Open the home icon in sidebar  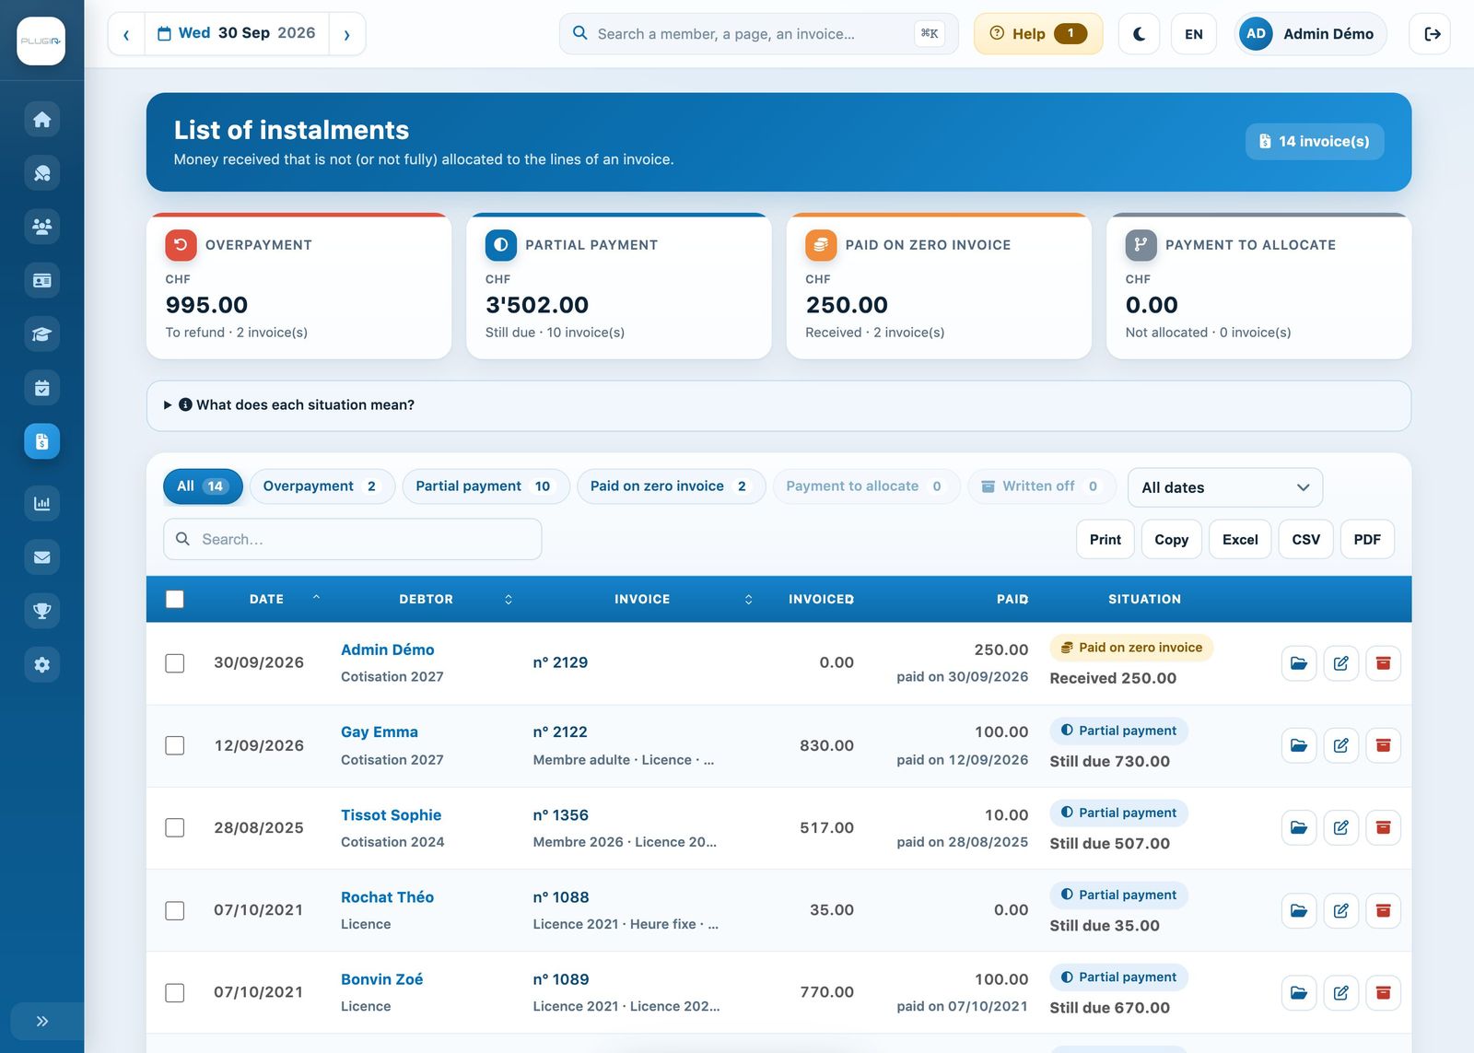(x=41, y=119)
